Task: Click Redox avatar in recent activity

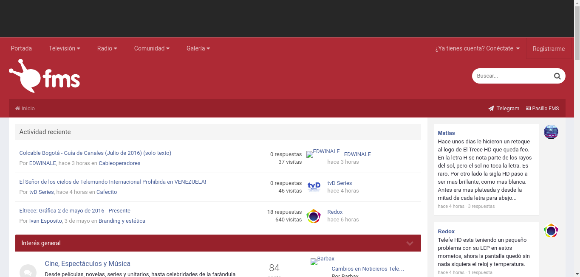Action: [314, 216]
